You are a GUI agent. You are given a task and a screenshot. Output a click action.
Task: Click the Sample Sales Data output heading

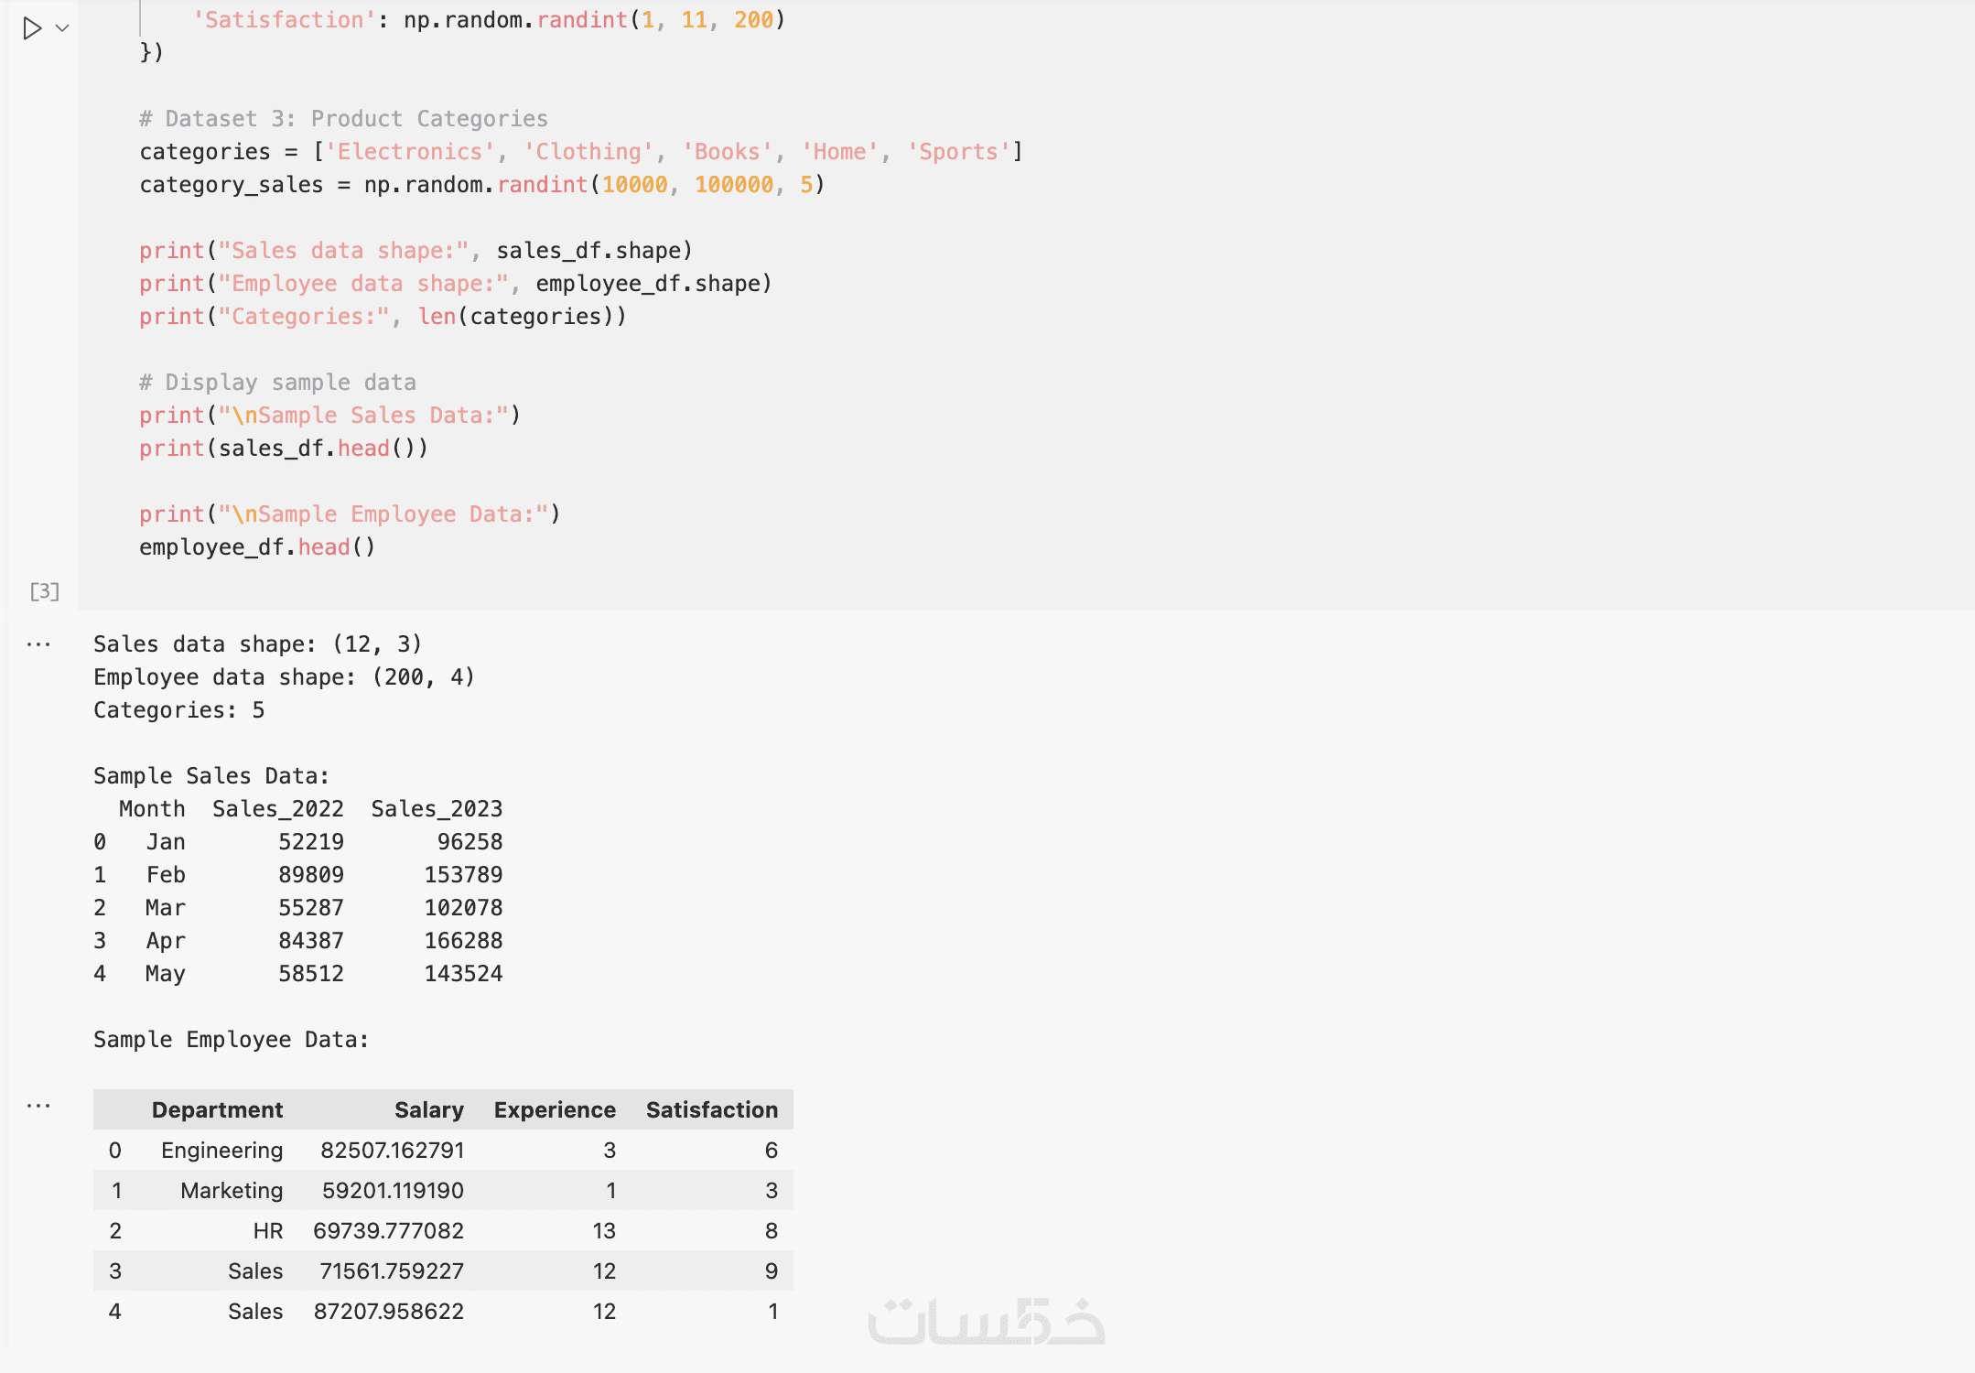211,776
